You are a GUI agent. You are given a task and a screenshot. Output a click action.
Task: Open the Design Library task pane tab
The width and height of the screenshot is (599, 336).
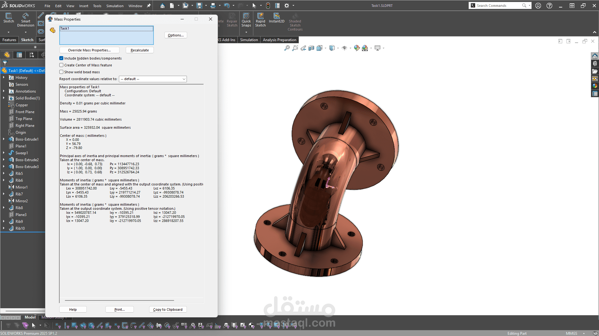[595, 64]
